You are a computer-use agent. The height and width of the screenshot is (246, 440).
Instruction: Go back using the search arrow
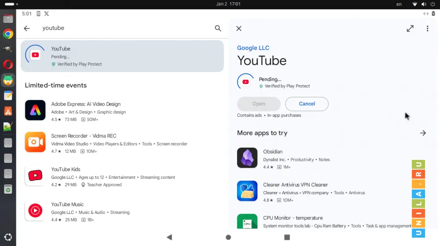point(27,28)
